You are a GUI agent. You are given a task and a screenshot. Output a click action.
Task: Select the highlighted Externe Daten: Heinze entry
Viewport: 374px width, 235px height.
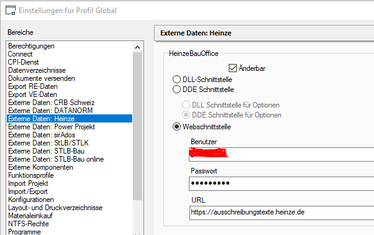[69, 119]
